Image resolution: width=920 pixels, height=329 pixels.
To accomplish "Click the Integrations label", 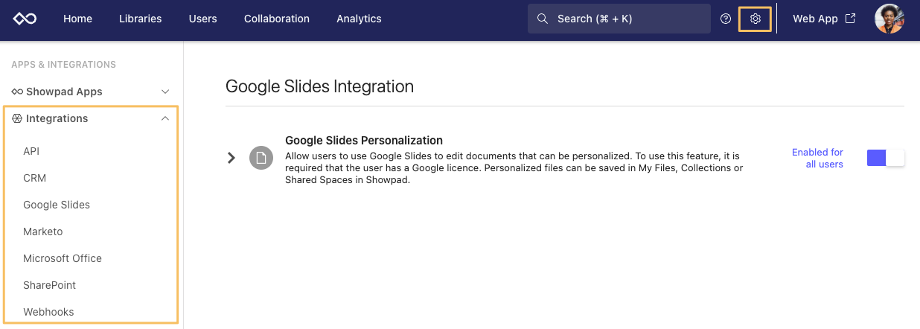I will [57, 118].
